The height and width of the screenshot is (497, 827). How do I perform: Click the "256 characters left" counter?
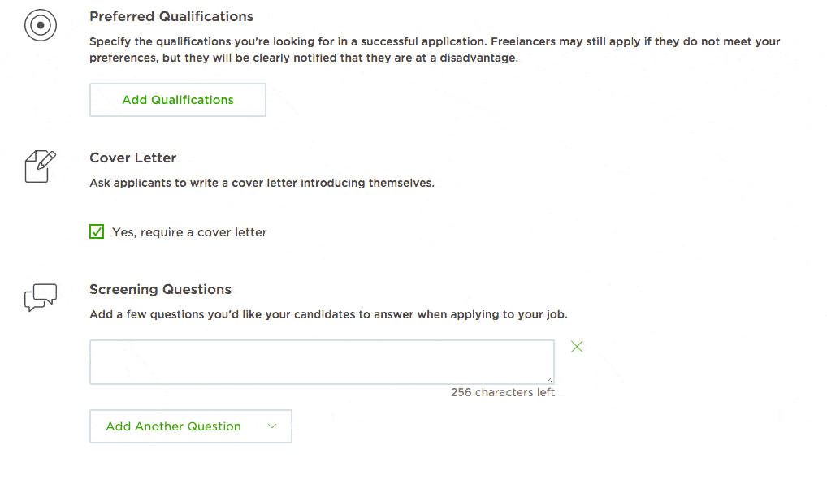click(x=503, y=392)
